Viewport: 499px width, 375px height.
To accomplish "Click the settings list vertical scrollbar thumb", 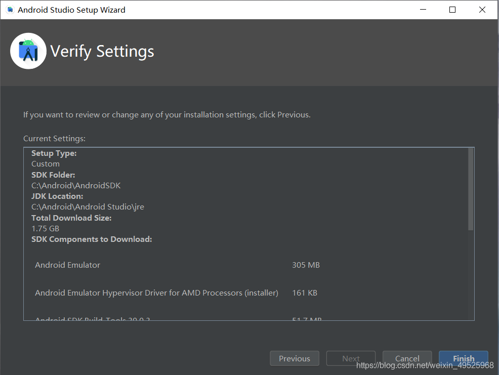I will click(x=471, y=189).
